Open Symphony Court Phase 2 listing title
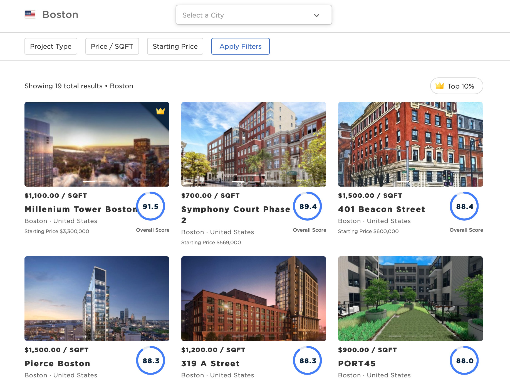The width and height of the screenshot is (510, 381). click(236, 215)
